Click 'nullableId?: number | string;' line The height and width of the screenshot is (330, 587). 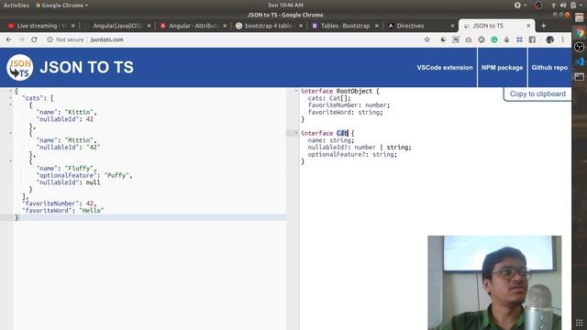pyautogui.click(x=360, y=148)
